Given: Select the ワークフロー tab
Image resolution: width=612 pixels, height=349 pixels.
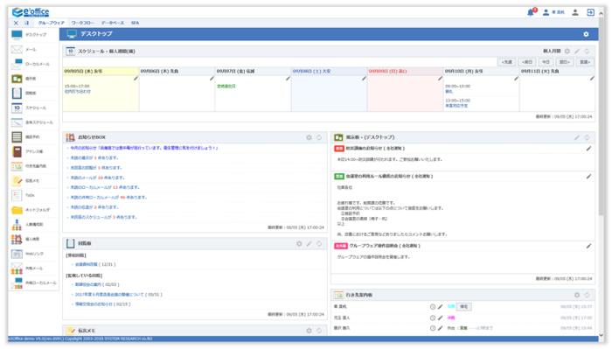Looking at the screenshot, I should click(82, 23).
